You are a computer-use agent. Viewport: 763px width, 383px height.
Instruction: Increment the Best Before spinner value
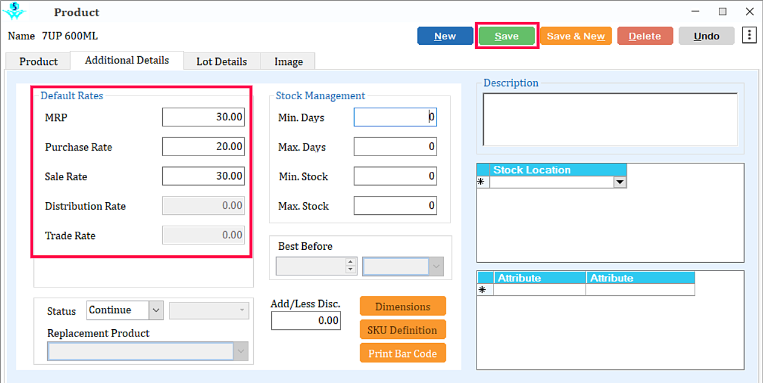point(350,263)
